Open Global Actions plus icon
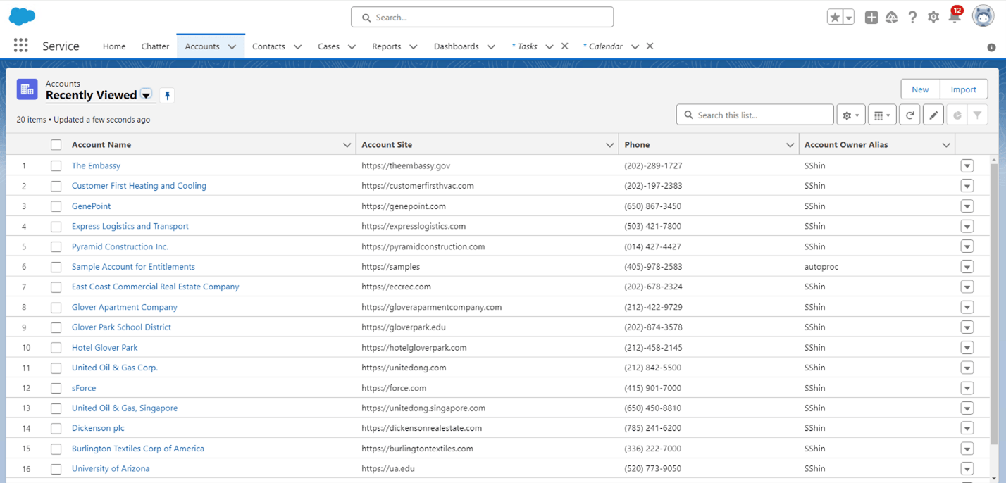 pos(871,18)
